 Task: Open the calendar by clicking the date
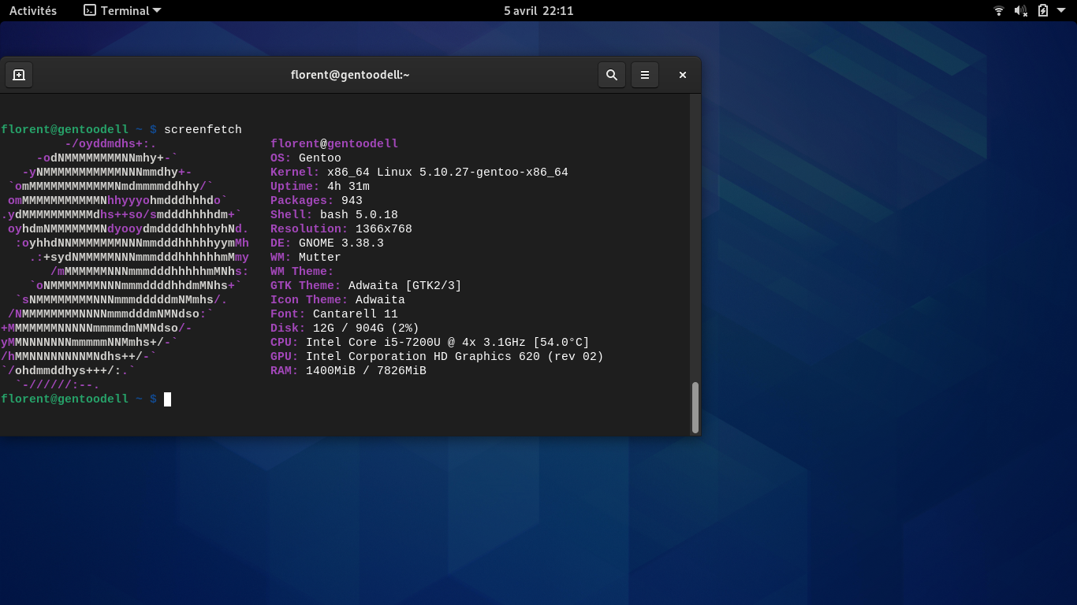coord(538,10)
